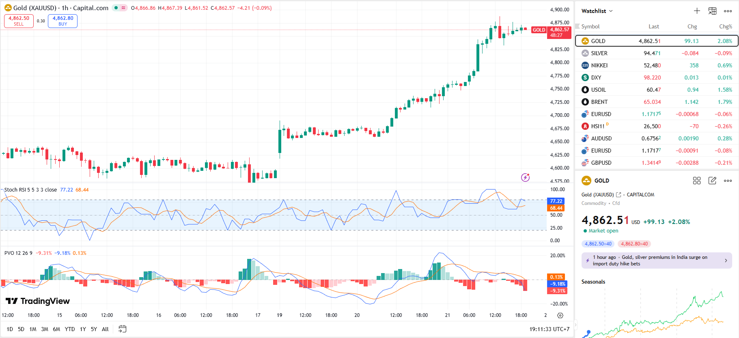Select the 1M time range
Screen dimensions: 739x338
[x=33, y=329]
